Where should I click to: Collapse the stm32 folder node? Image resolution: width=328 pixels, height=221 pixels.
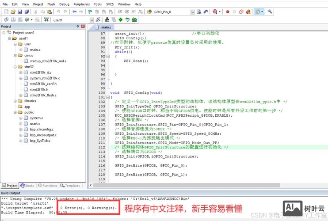(x=15, y=67)
